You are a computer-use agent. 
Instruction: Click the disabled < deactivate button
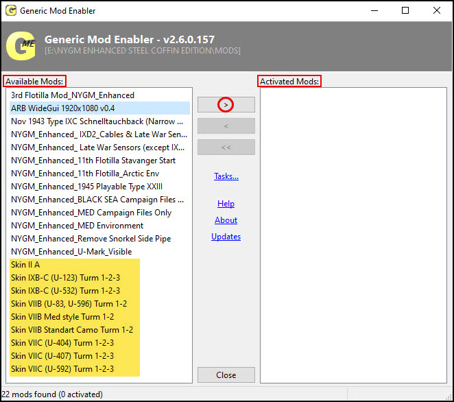coord(226,126)
